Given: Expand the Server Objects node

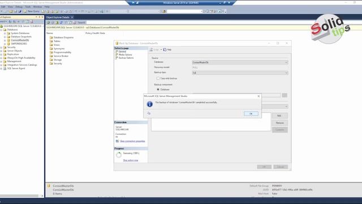Looking at the screenshot, I should coord(1,50).
